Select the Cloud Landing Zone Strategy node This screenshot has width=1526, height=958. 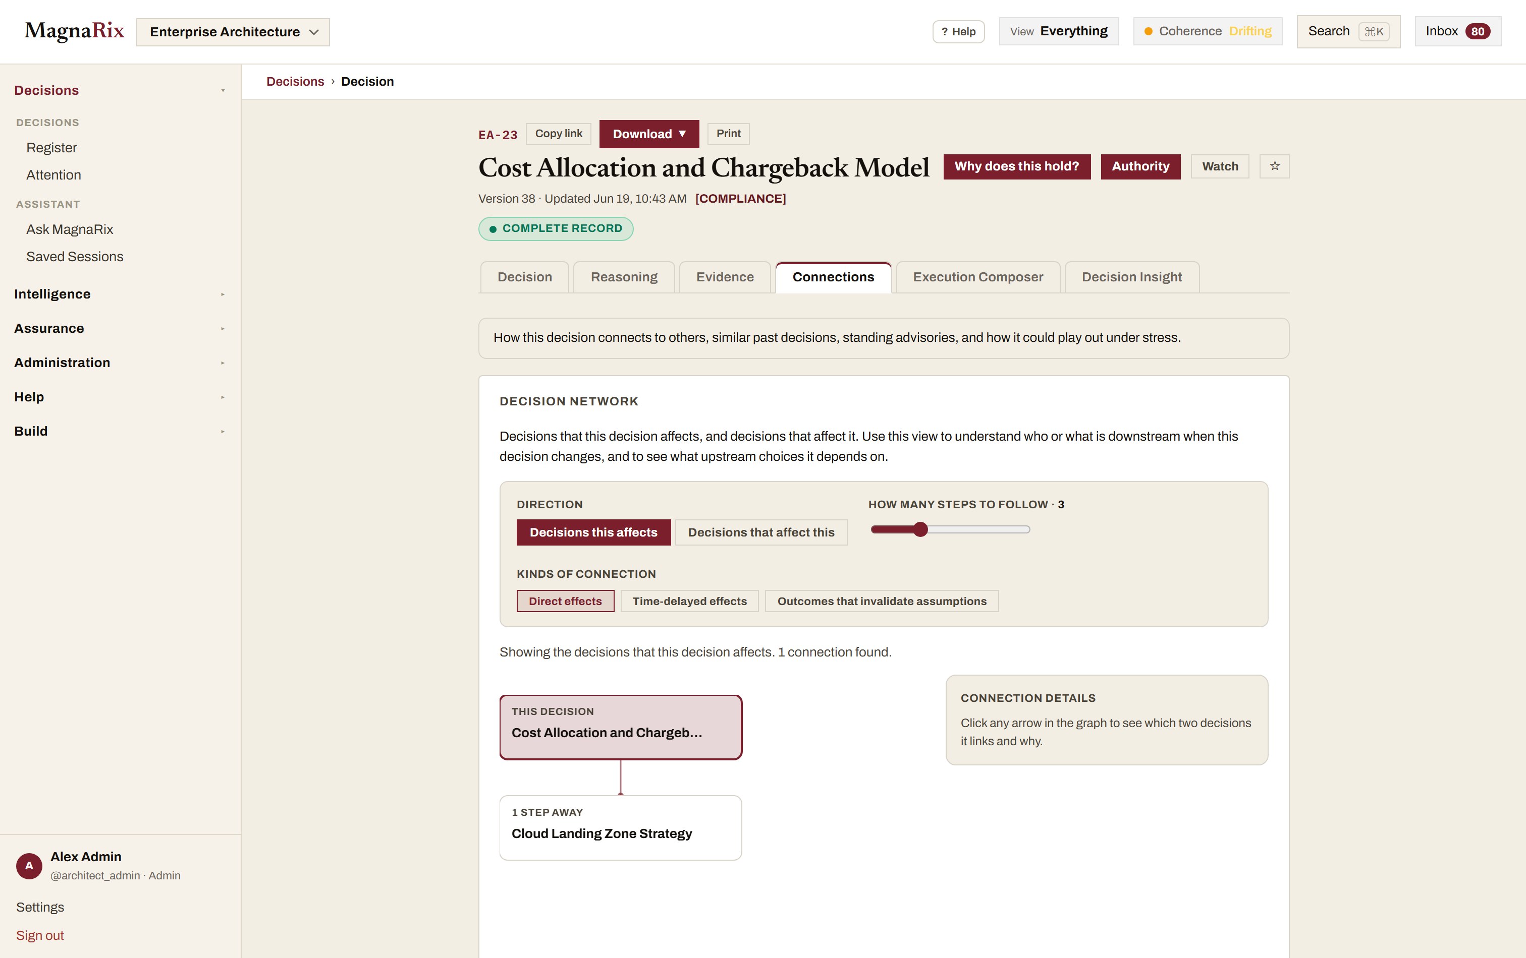[x=620, y=827]
